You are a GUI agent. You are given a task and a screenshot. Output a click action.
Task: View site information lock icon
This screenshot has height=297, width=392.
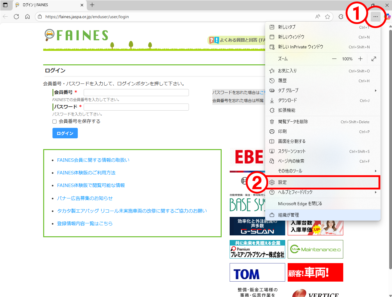pyautogui.click(x=40, y=17)
